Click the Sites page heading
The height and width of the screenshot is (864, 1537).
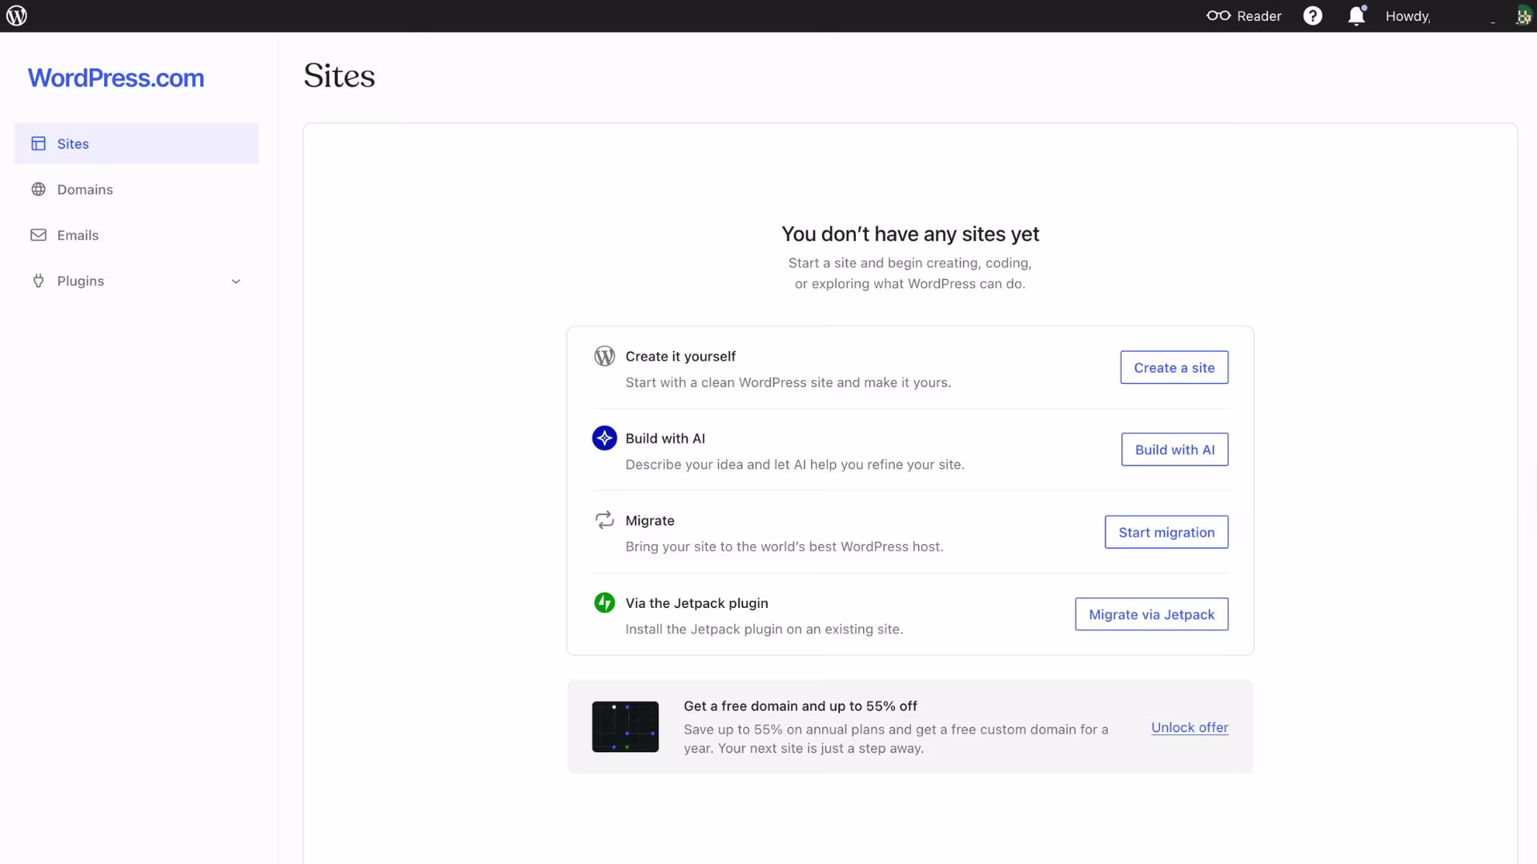(339, 76)
